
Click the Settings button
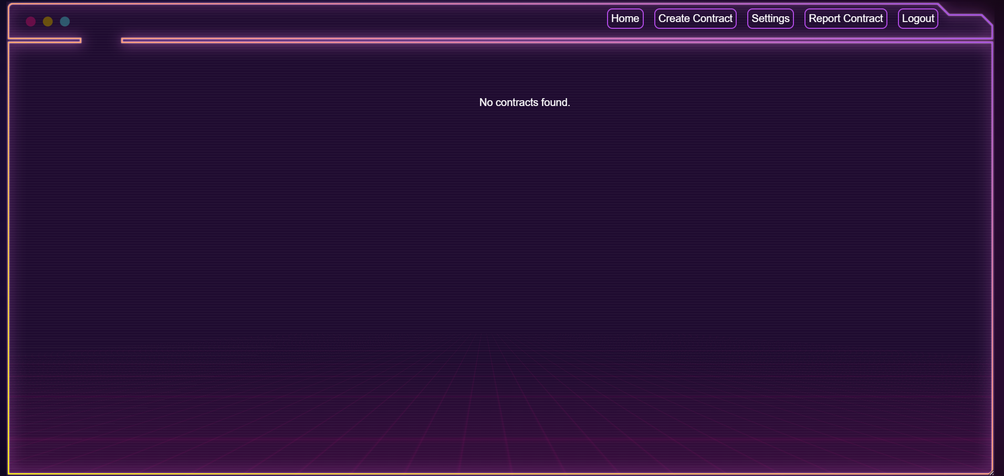coord(770,19)
